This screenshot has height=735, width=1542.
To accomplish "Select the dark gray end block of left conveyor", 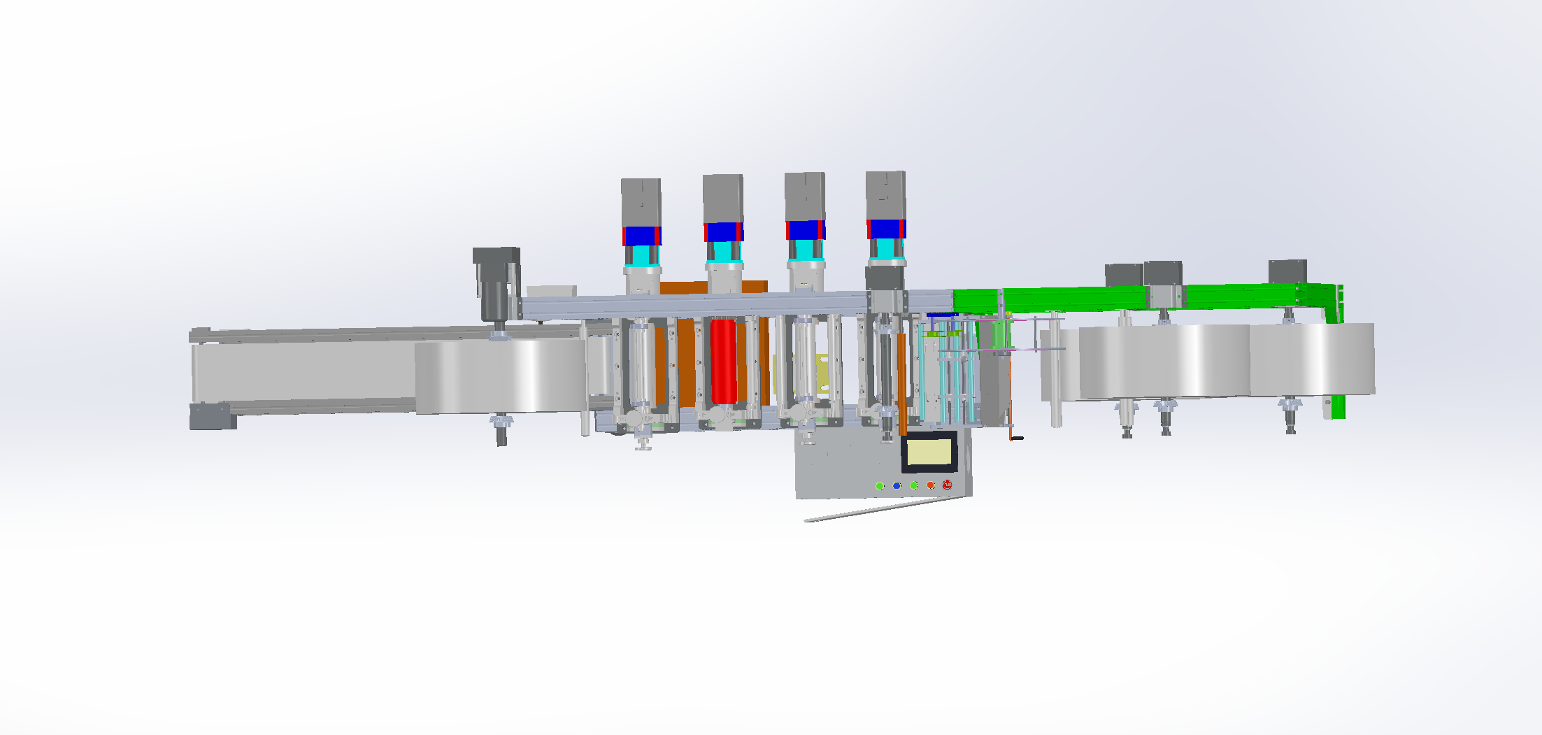I will coord(209,417).
